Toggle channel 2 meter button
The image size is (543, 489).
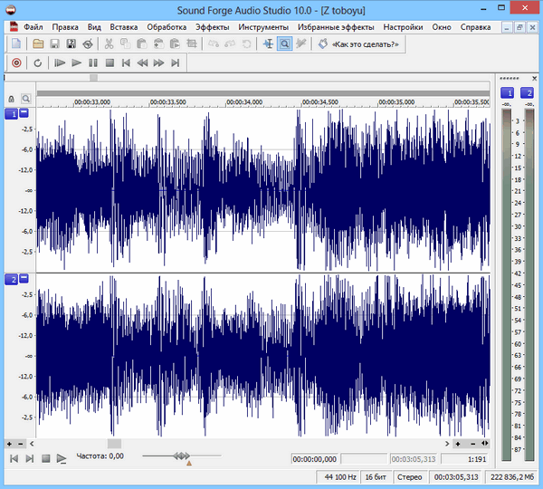[x=529, y=93]
